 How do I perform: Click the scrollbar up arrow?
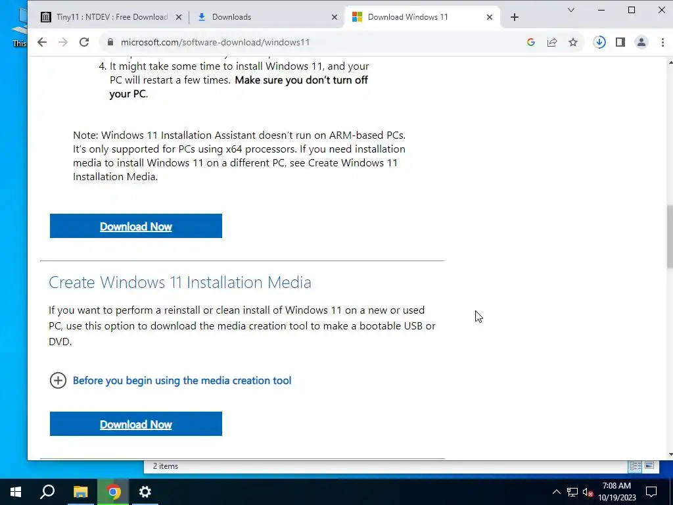(x=670, y=63)
